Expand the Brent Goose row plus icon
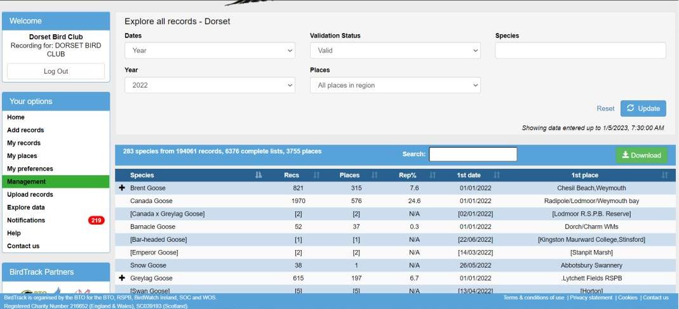679x309 pixels. point(122,188)
